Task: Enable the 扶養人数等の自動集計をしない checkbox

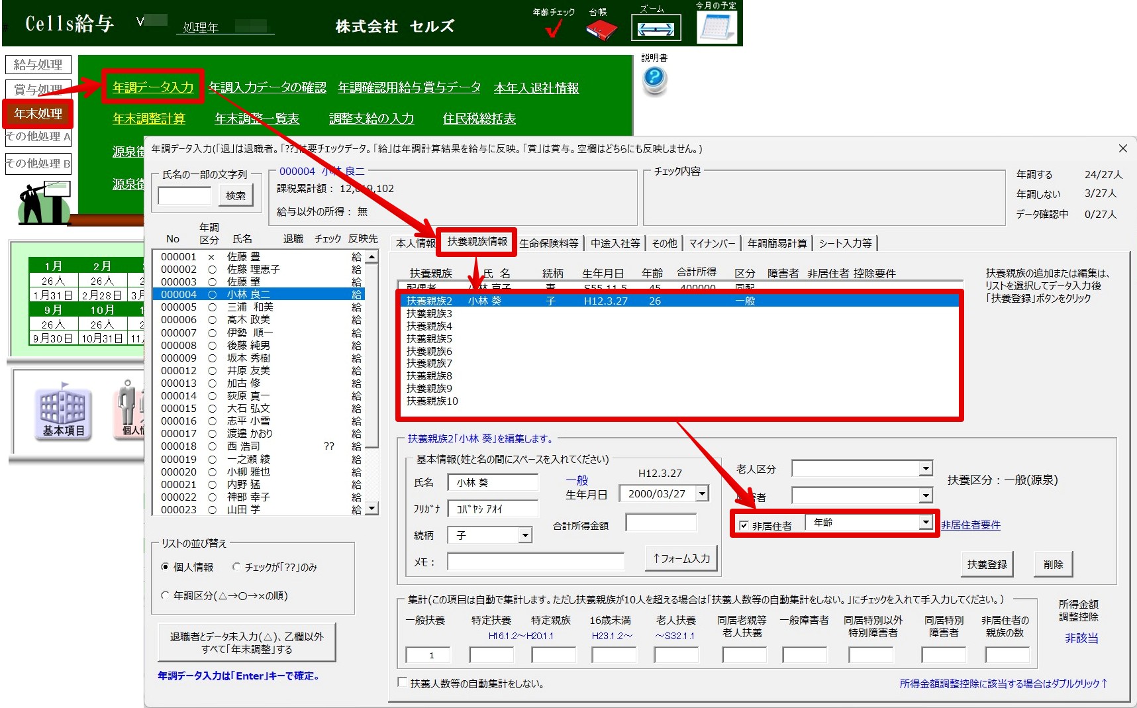Action: [402, 682]
